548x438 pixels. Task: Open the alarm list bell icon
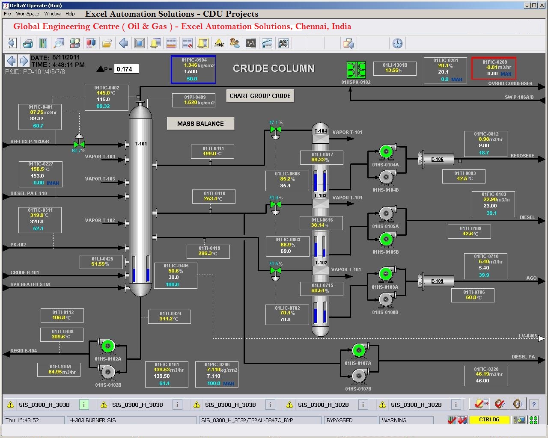[155, 43]
